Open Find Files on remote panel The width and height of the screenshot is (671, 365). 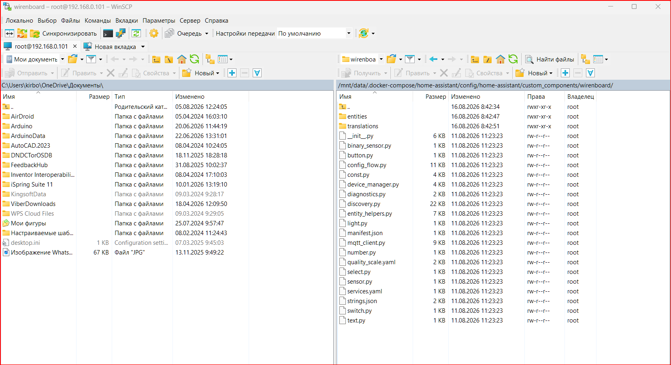click(550, 59)
